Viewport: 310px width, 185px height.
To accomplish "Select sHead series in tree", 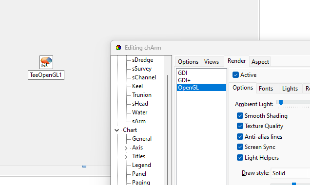I will point(140,104).
